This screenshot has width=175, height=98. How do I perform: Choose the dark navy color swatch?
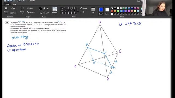point(132,8)
